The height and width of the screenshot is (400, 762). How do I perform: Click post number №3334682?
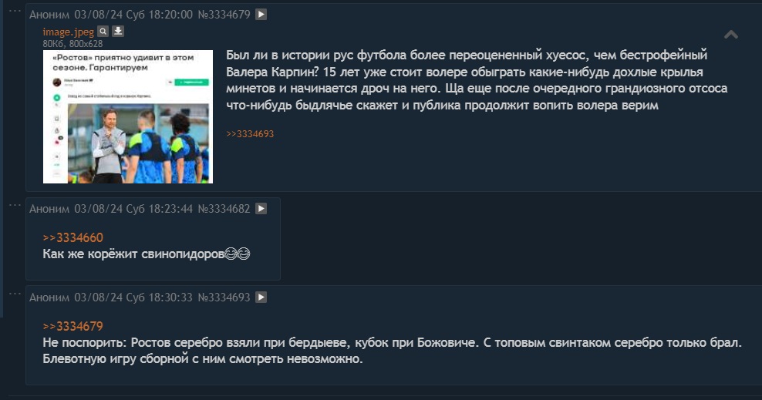click(224, 209)
